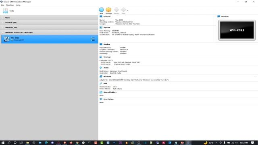The width and height of the screenshot is (258, 145).
Task: Show hidden system tray icons
Action: 216,143
